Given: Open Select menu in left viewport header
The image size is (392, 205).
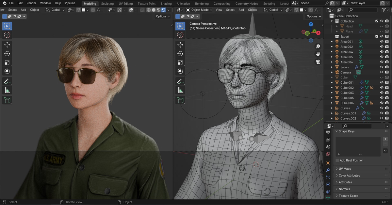Looking at the screenshot, I should tap(12, 10).
